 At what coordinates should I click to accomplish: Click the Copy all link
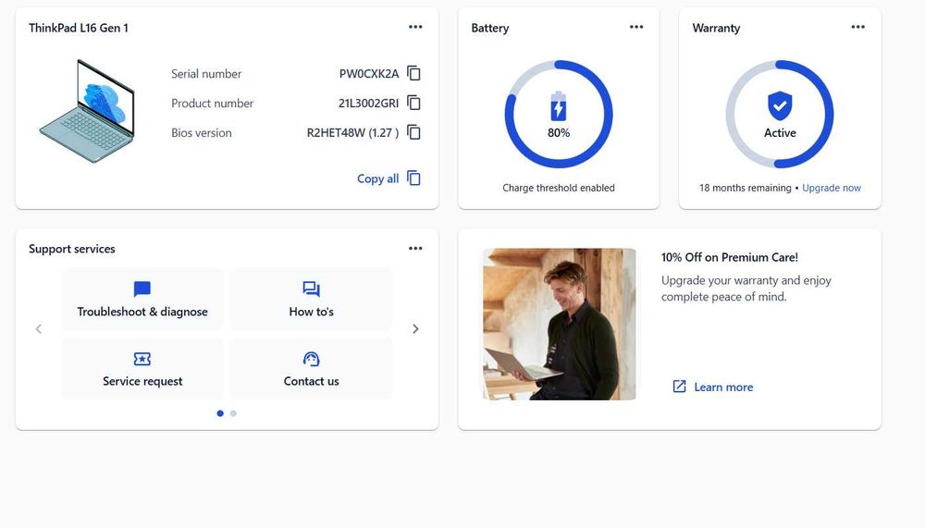(x=388, y=178)
